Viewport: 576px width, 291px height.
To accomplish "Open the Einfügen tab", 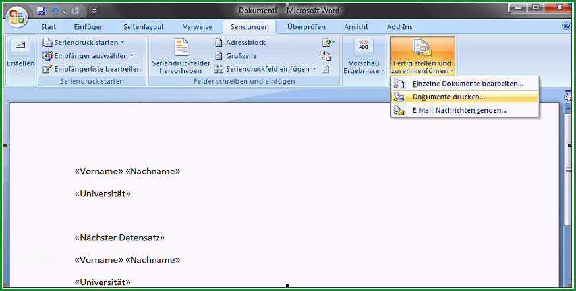I will [x=89, y=27].
